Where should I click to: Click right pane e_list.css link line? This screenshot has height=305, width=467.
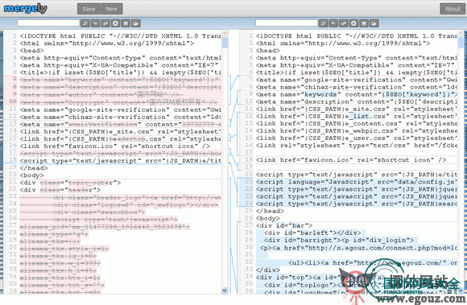point(357,117)
